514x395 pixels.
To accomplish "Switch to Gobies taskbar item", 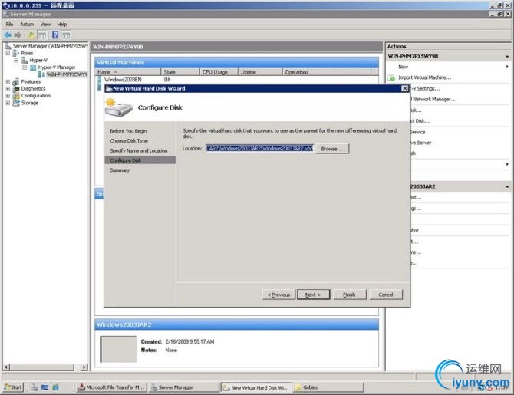I will 328,387.
